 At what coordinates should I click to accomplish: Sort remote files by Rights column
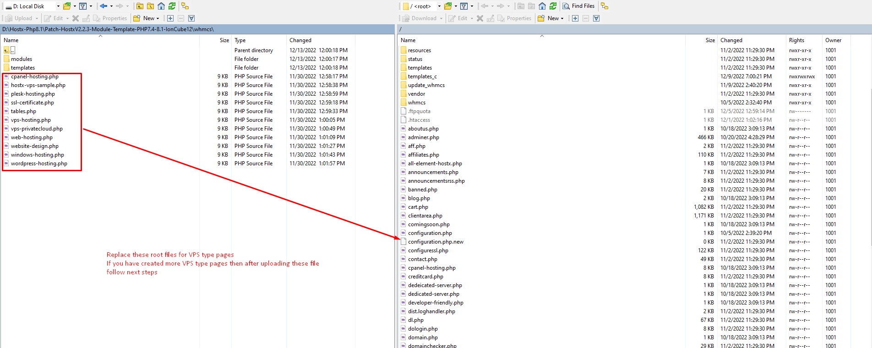(796, 40)
